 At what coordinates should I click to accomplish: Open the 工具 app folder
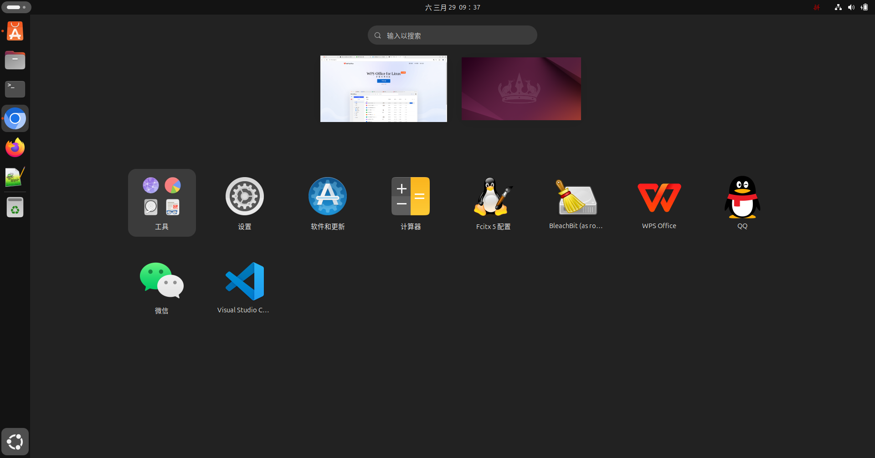162,203
